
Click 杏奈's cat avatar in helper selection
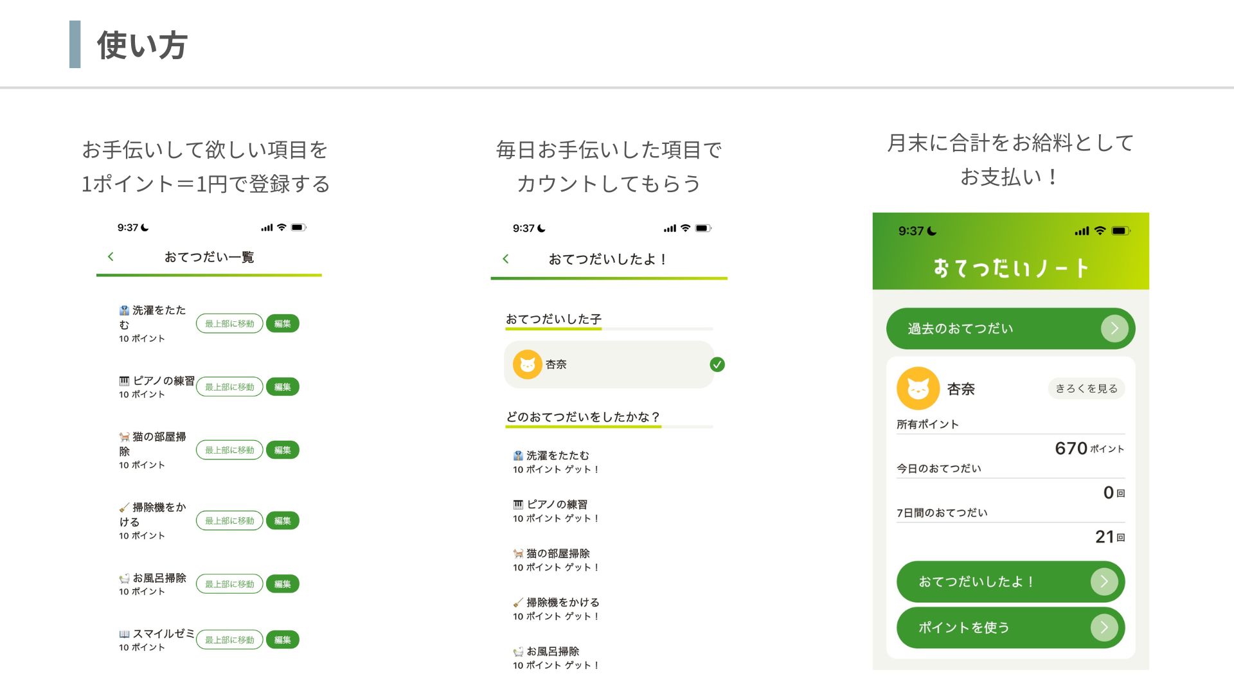(x=527, y=364)
